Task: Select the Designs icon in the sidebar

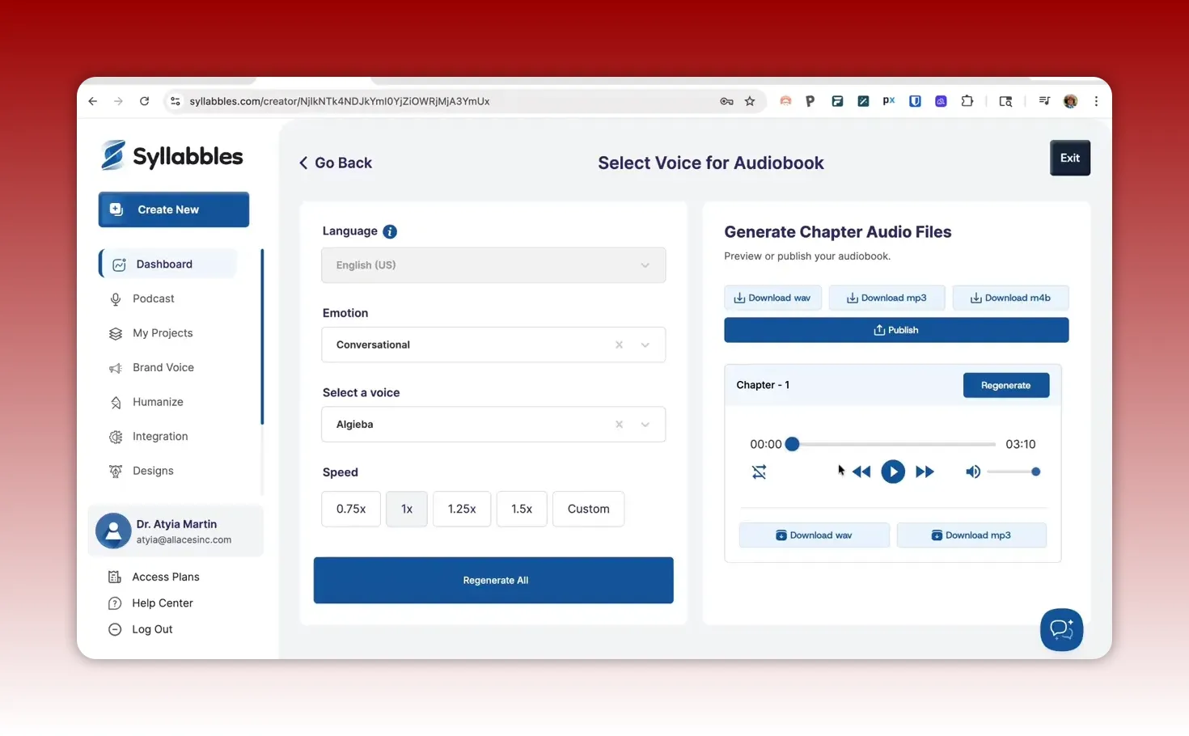Action: point(116,471)
